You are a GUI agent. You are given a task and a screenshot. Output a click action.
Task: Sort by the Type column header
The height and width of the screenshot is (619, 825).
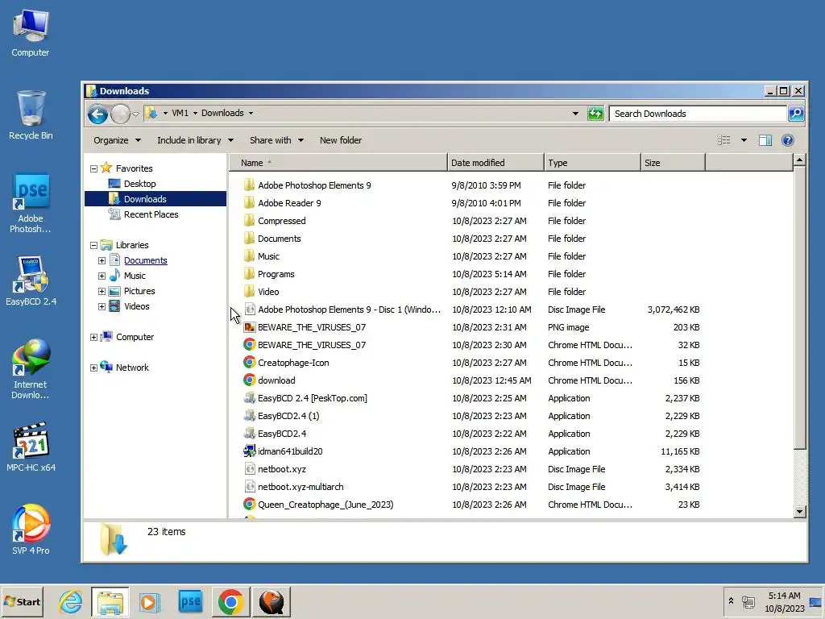(x=592, y=163)
